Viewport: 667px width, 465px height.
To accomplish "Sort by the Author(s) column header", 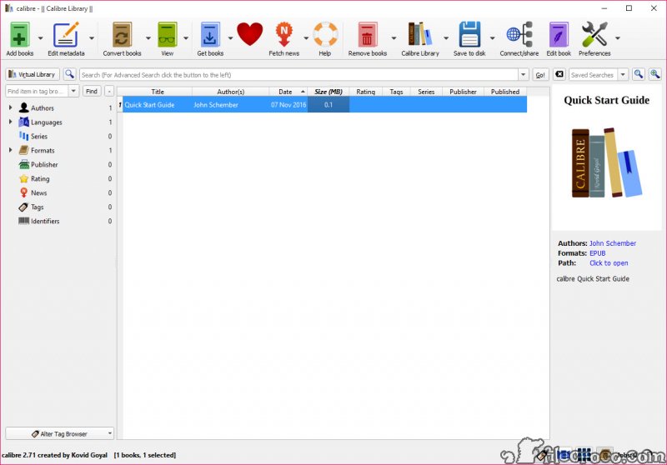I will pos(231,92).
